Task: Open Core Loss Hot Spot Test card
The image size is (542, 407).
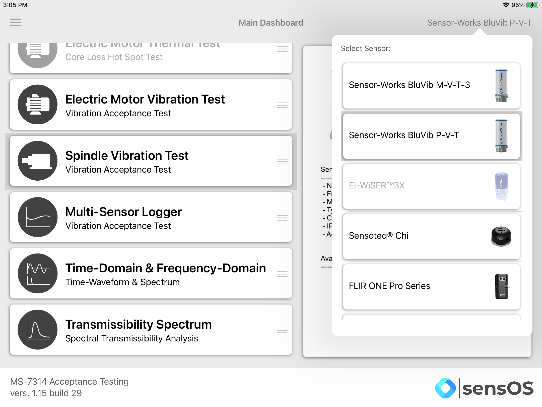Action: [151, 58]
